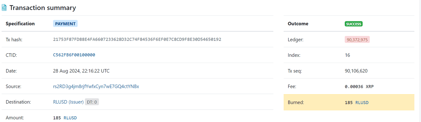This screenshot has height=122, width=421.
Task: Click the PAYMENT specification badge
Action: click(65, 24)
